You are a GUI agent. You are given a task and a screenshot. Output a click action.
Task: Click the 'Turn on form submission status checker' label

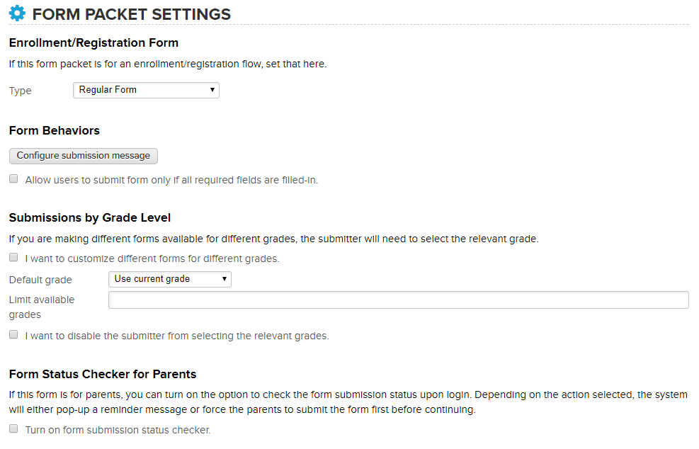point(118,430)
